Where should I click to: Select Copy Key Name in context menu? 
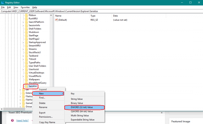pos(49,122)
